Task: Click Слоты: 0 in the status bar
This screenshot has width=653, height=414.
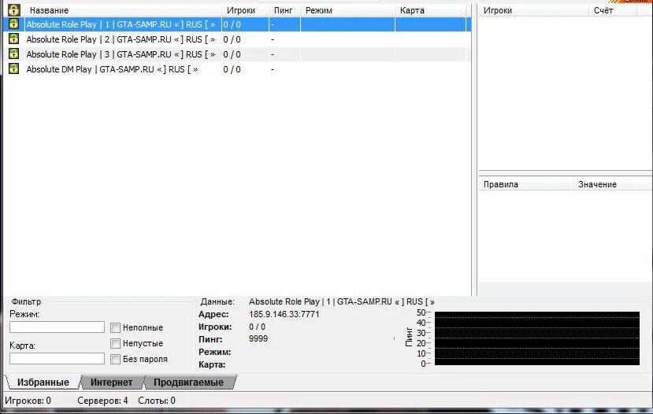Action: [157, 401]
